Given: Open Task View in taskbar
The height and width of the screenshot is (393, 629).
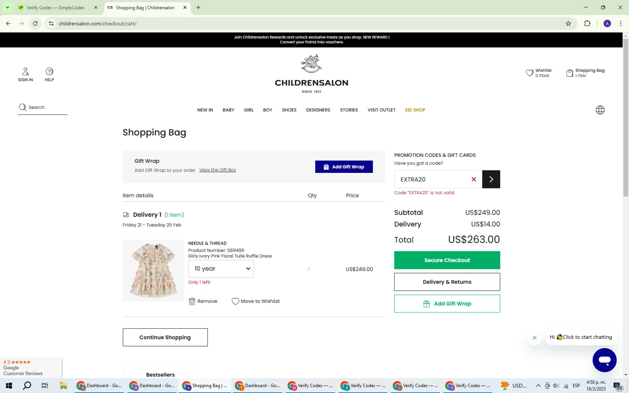Looking at the screenshot, I should pyautogui.click(x=45, y=385).
